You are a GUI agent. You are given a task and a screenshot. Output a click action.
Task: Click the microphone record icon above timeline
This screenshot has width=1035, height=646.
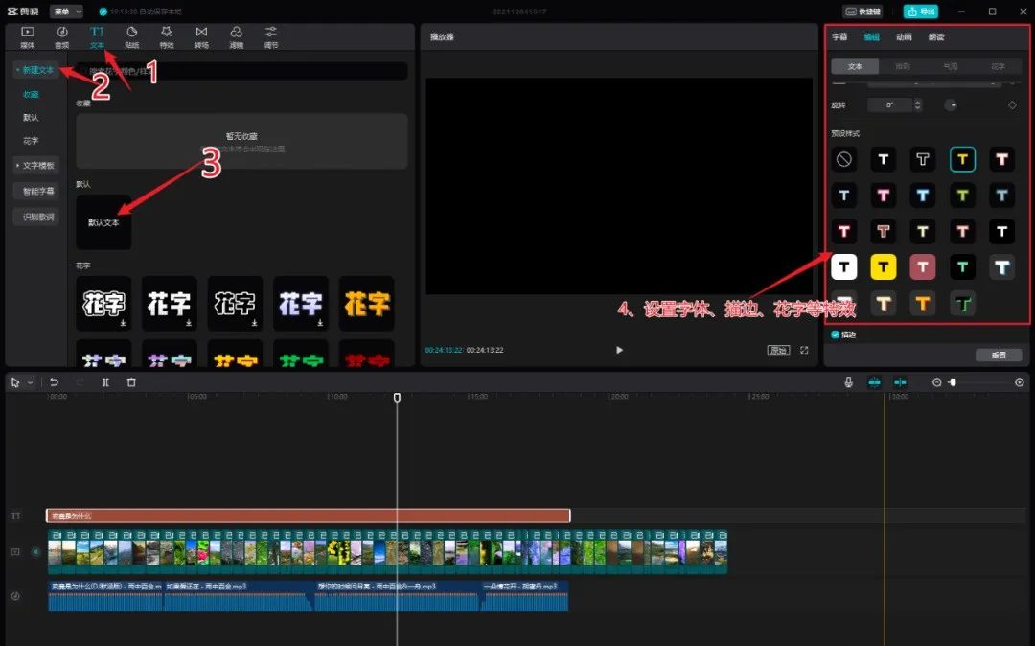click(848, 381)
